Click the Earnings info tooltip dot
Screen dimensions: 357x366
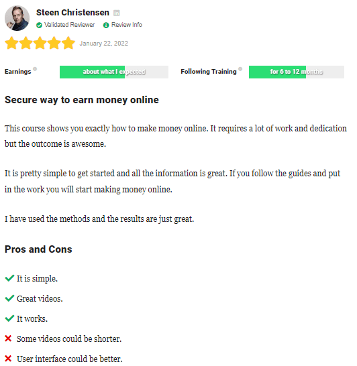35,69
